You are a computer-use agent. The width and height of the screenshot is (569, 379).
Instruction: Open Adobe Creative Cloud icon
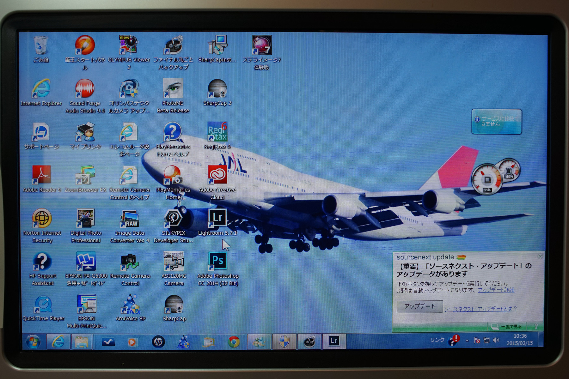point(217,183)
